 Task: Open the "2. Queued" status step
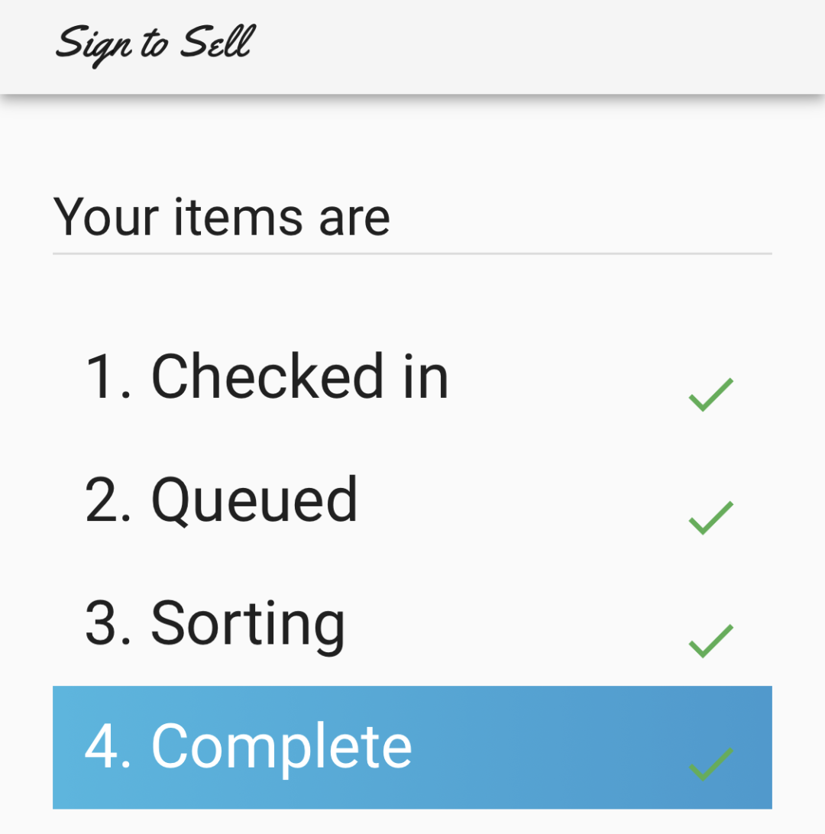click(x=222, y=499)
